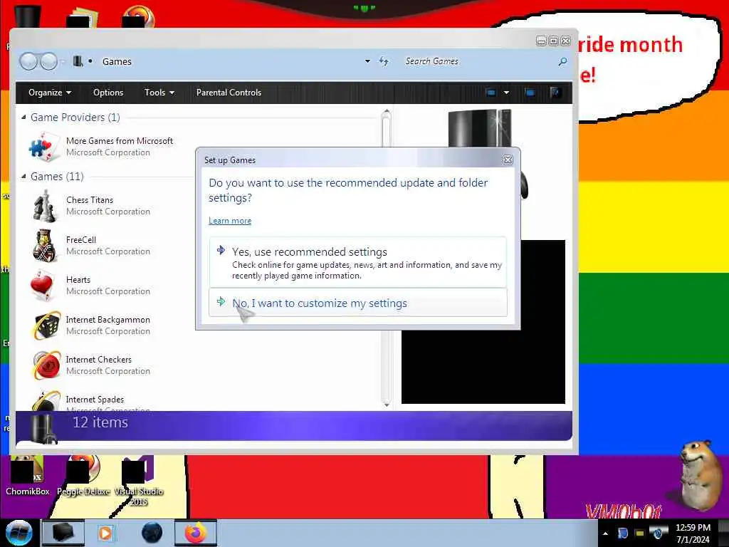Click the blue arrow beside Yes recommended option
Image resolution: width=729 pixels, height=547 pixels.
221,250
